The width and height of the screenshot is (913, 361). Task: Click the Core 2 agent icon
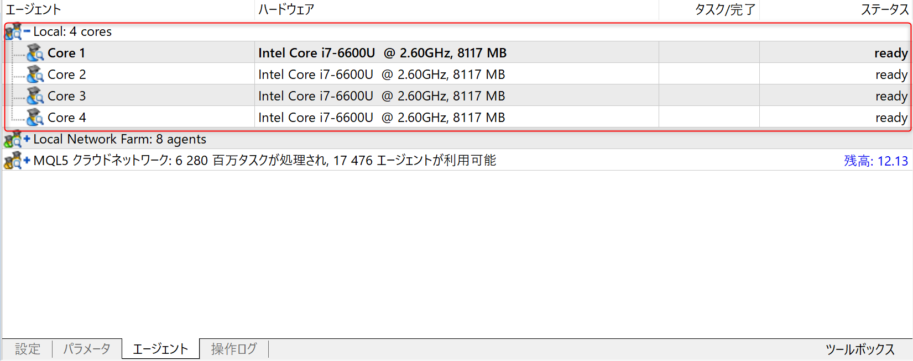point(35,75)
